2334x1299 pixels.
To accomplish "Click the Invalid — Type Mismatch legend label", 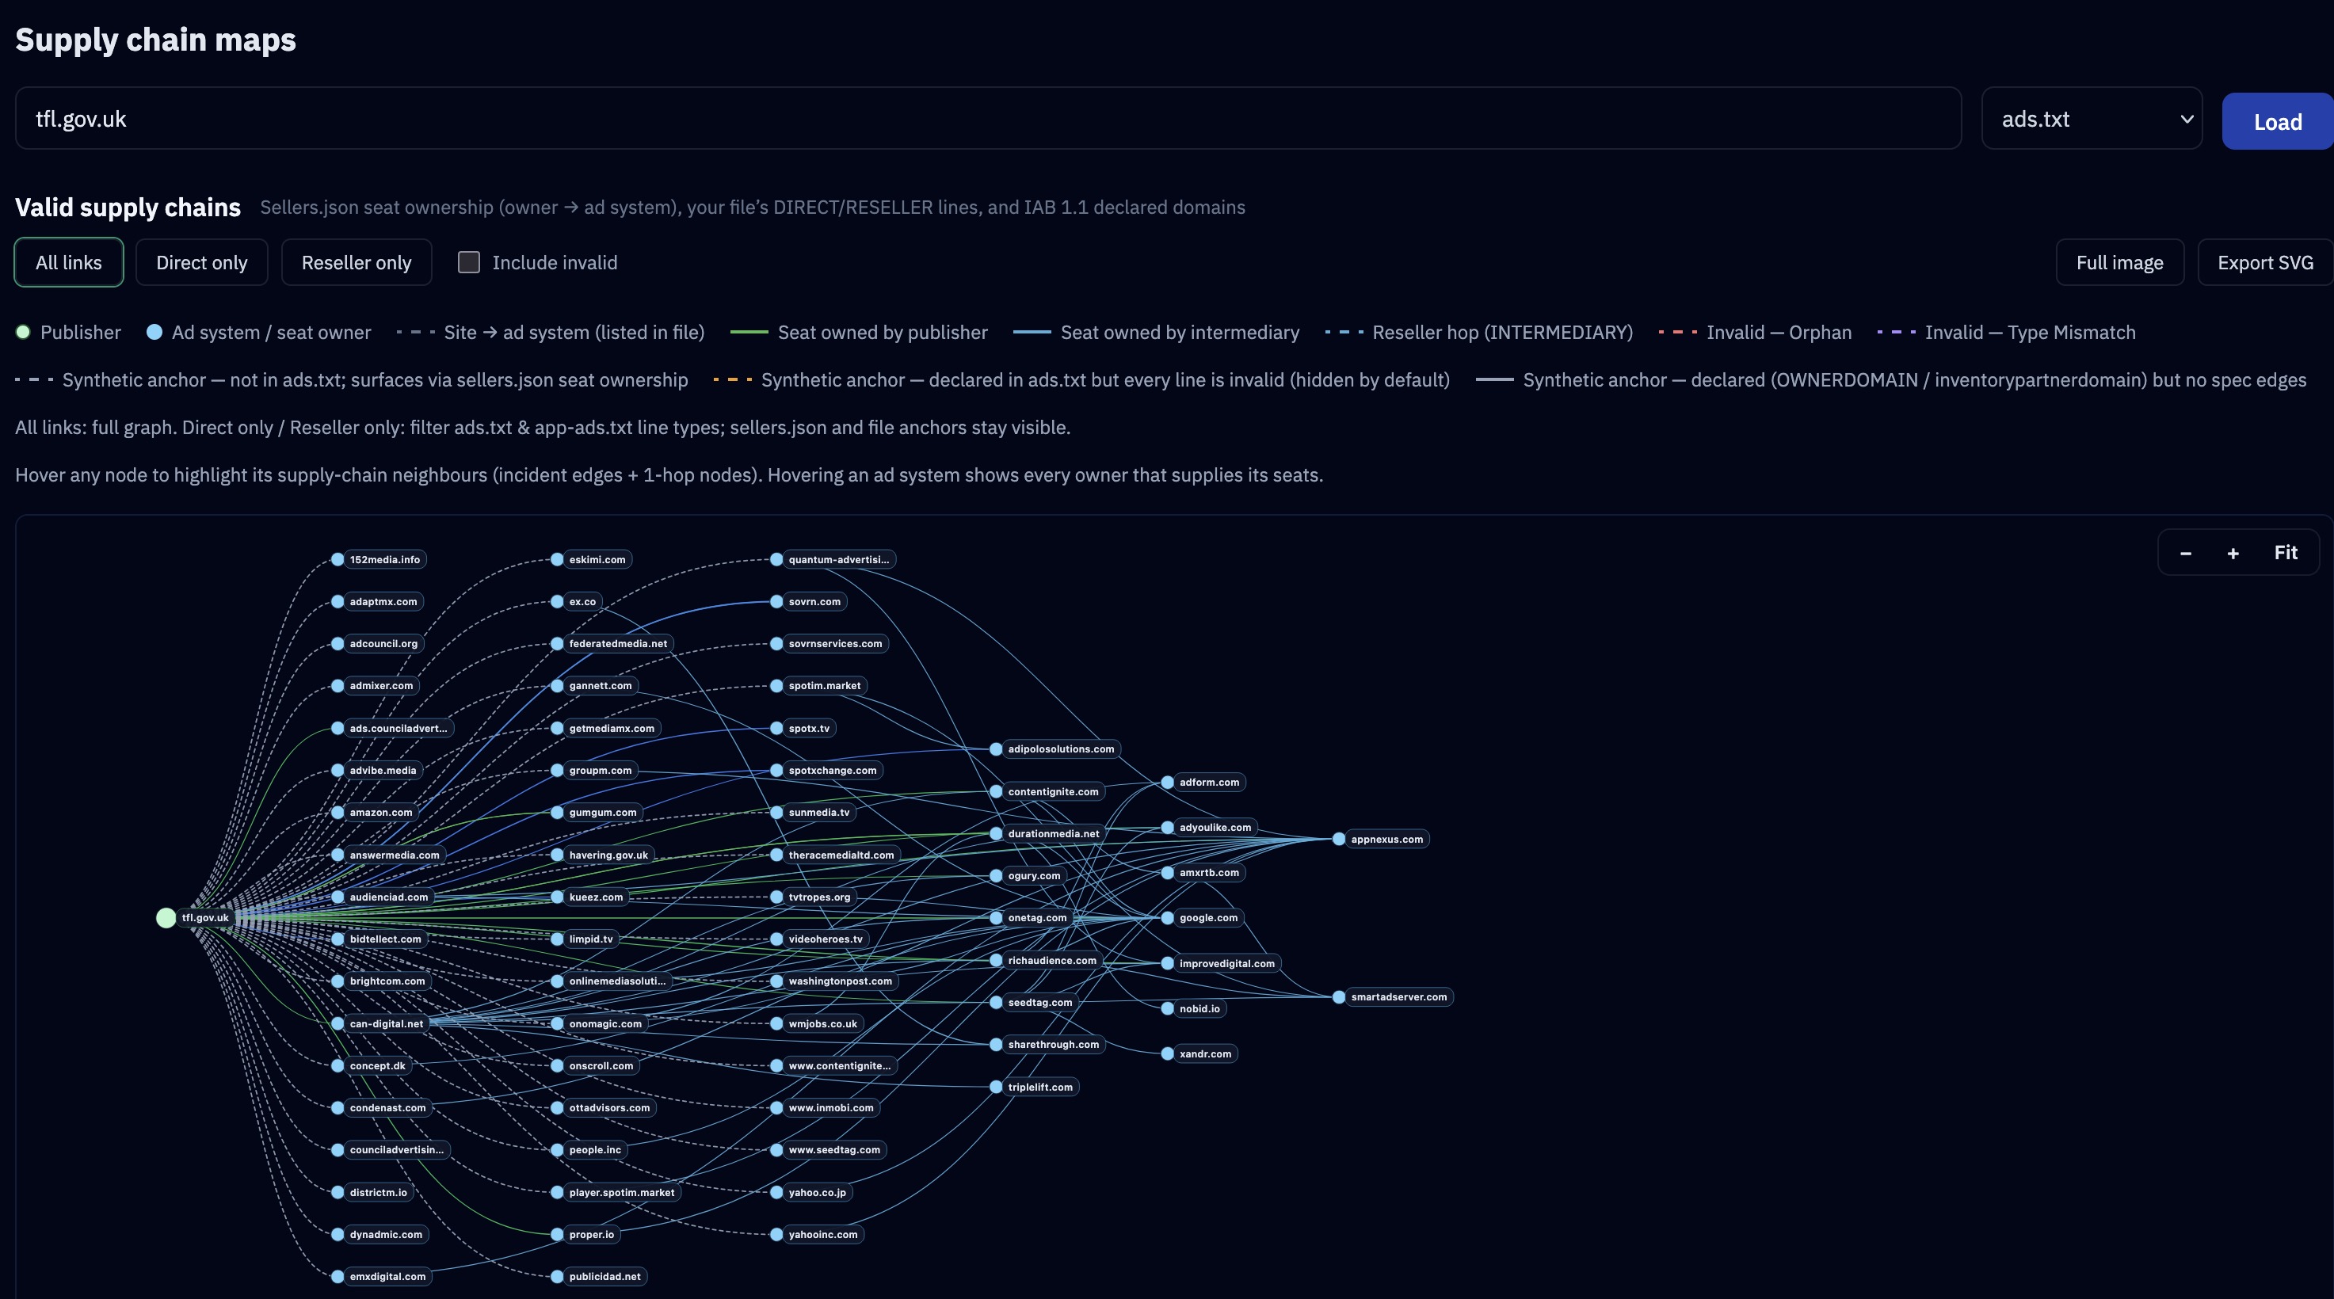I will click(x=2030, y=333).
